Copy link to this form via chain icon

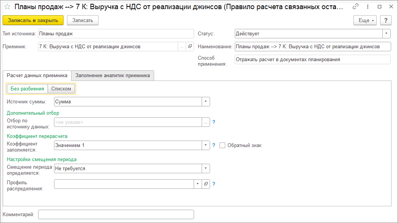(356, 7)
